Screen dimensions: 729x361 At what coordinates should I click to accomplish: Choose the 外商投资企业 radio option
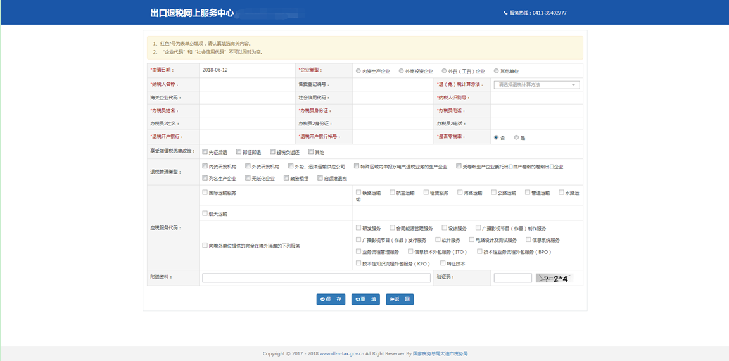point(401,71)
